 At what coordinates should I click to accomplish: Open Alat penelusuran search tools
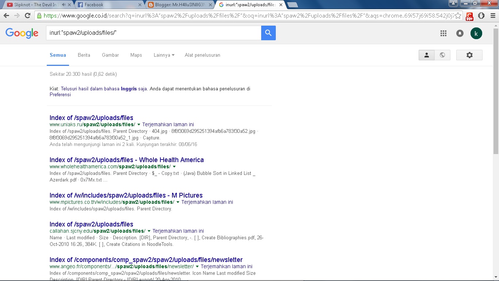[202, 55]
